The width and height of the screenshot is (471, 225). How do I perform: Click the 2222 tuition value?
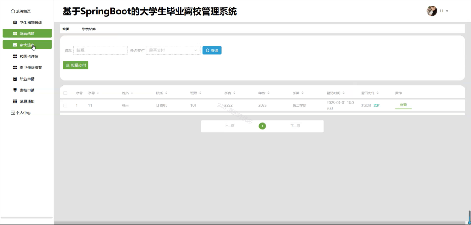point(228,105)
